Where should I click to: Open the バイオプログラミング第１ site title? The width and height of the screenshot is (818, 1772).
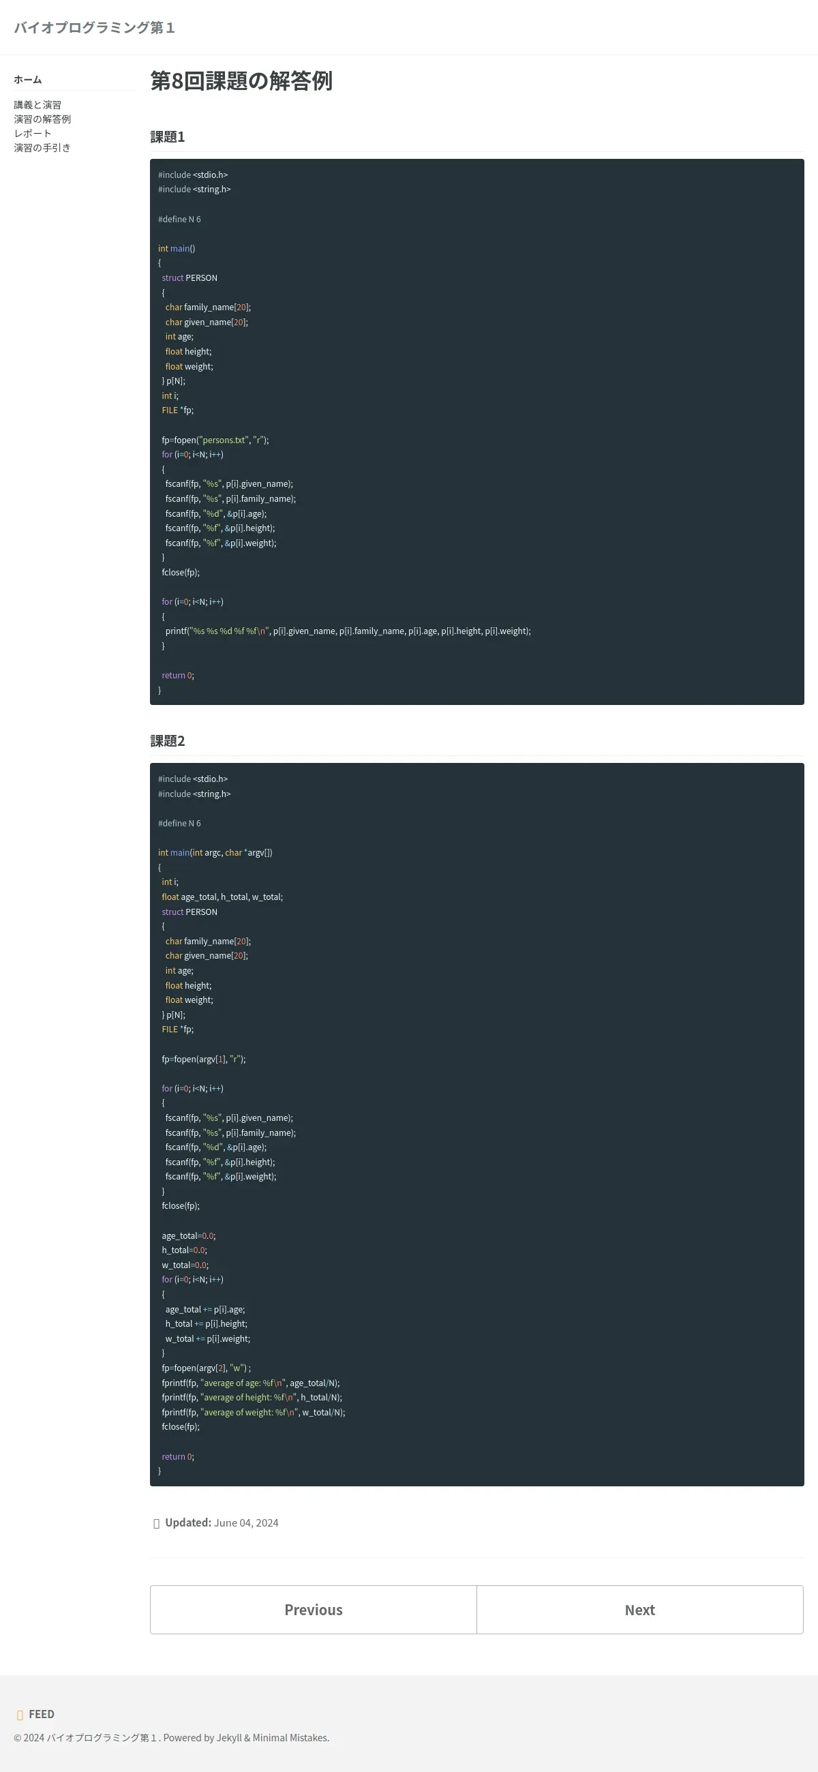94,27
